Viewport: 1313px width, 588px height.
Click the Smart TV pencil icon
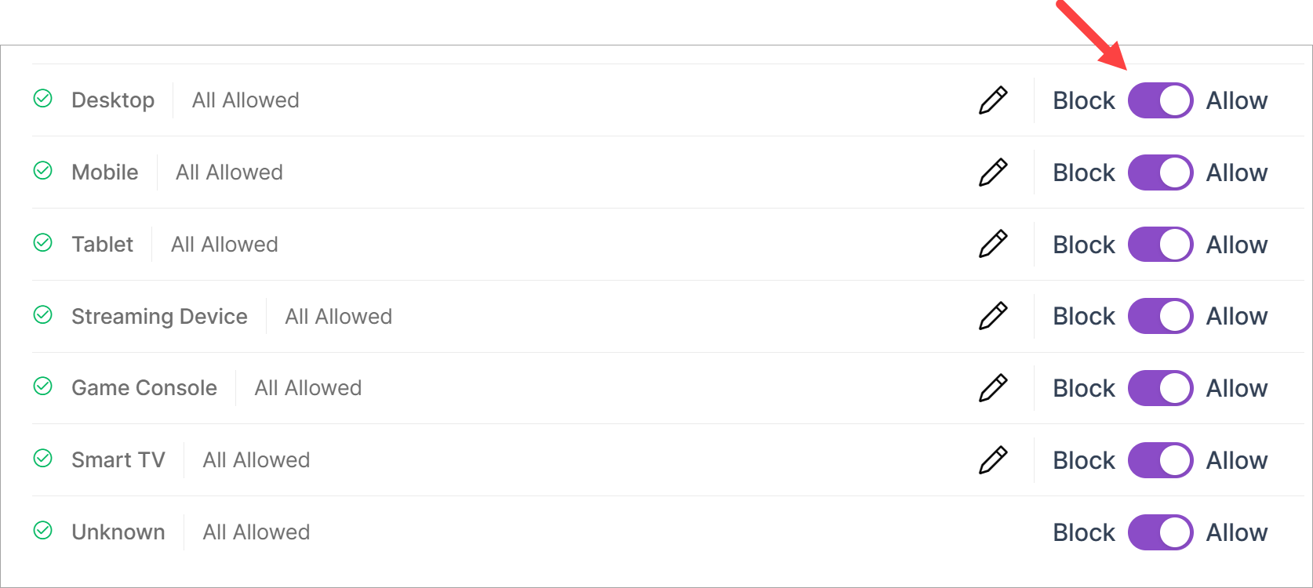point(993,460)
